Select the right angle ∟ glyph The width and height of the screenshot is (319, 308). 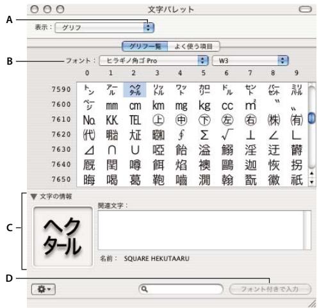coord(297,136)
